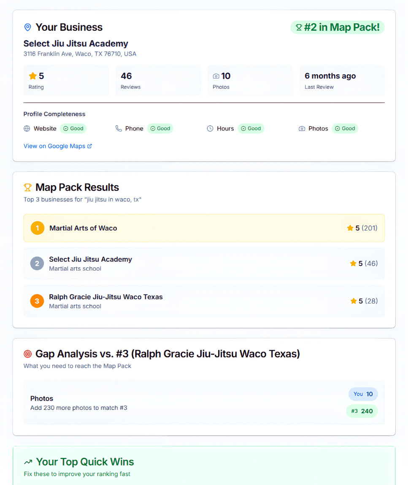Toggle the Good badge next to Website
Screen dimensions: 408x485
click(73, 128)
